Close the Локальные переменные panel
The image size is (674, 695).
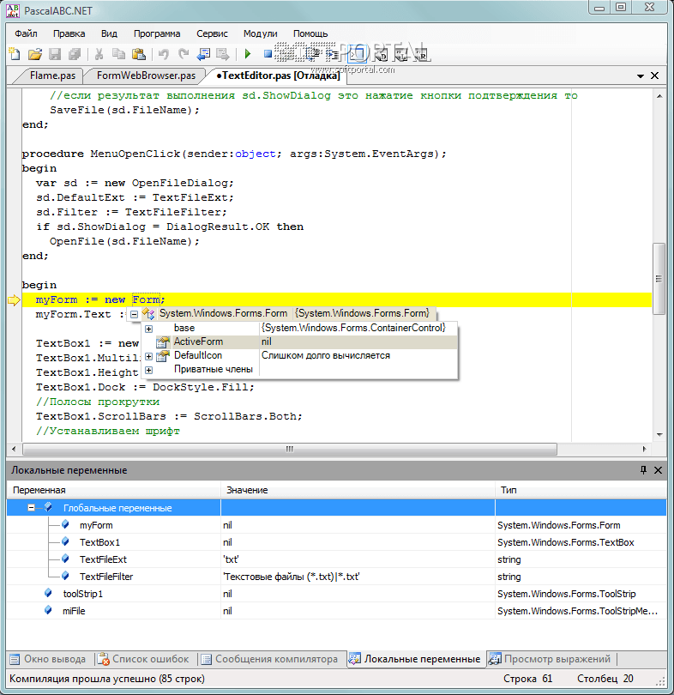pos(659,470)
